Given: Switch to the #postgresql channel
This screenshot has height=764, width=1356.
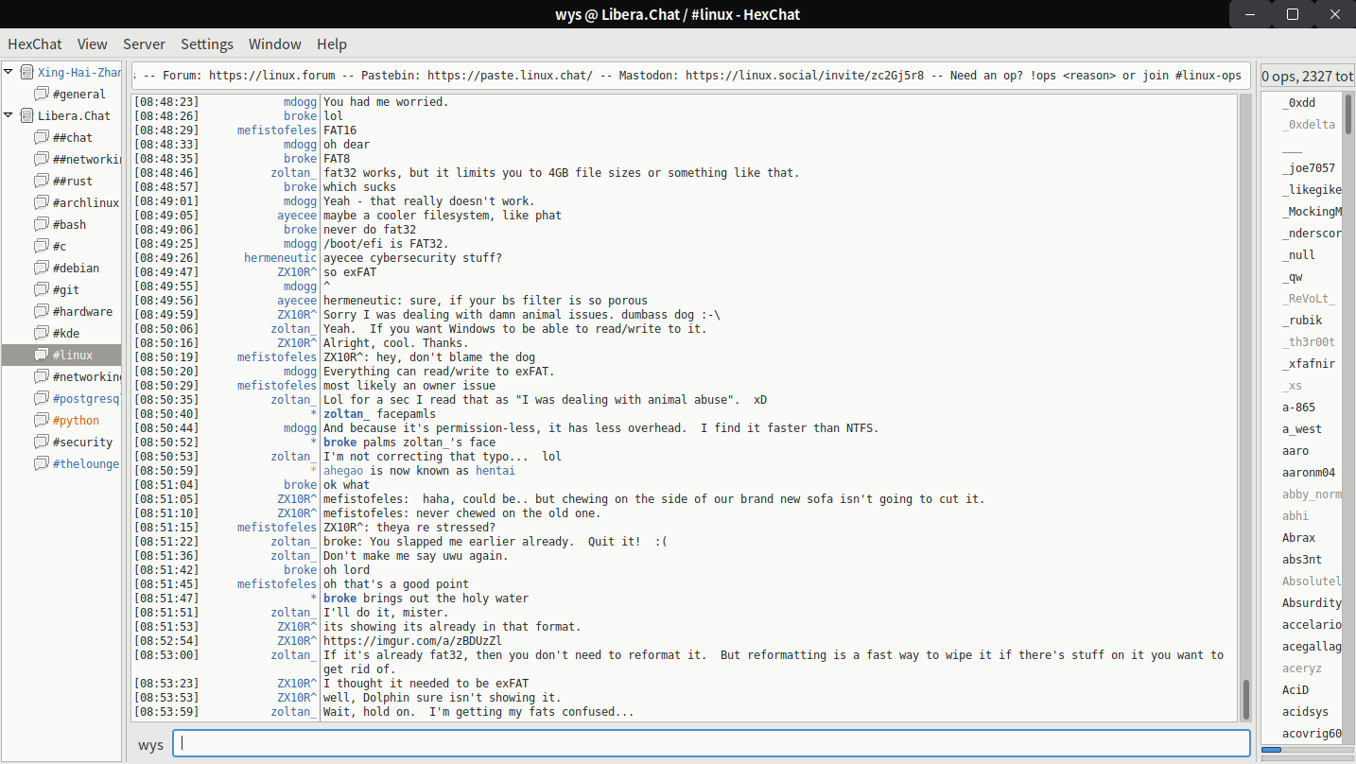Looking at the screenshot, I should click(x=85, y=398).
